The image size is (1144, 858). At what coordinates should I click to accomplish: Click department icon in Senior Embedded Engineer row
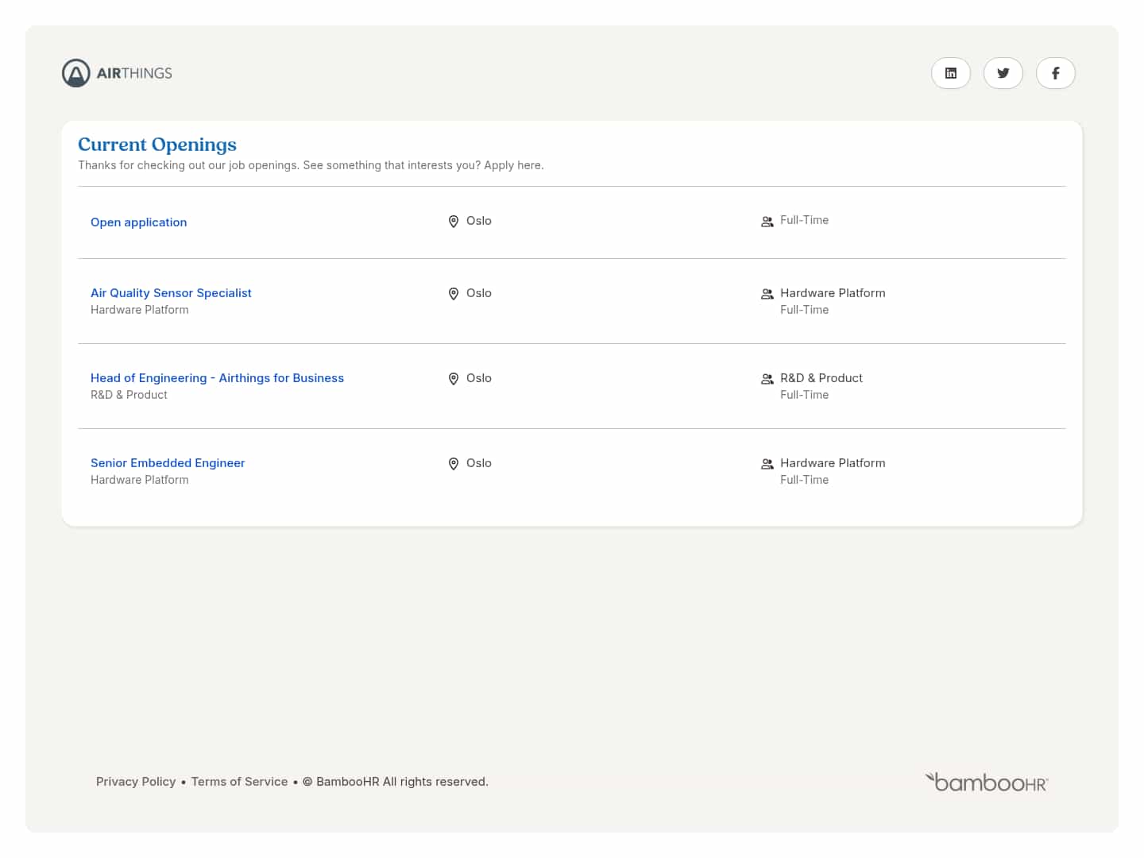(x=767, y=464)
